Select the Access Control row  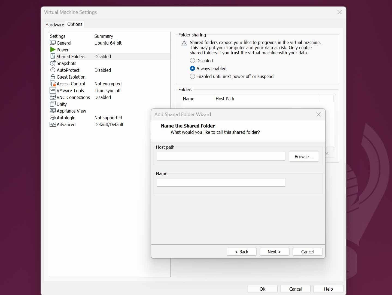point(109,84)
